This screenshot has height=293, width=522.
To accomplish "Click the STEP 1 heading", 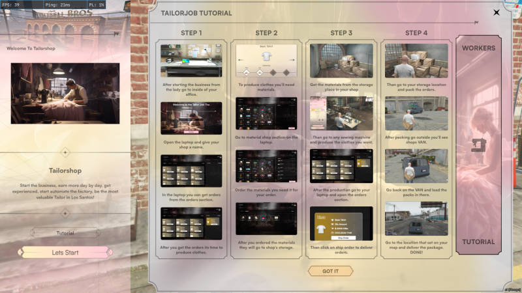I will pyautogui.click(x=191, y=33).
